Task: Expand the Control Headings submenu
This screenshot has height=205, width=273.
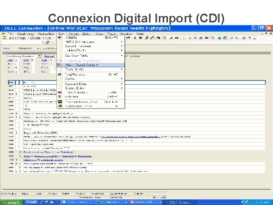Action: tap(91, 46)
